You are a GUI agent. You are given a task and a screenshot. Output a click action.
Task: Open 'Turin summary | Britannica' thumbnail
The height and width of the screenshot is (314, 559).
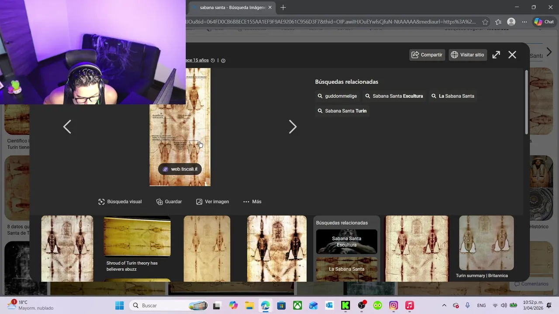coord(487,243)
